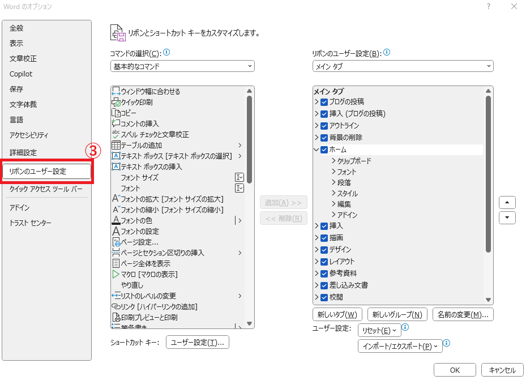This screenshot has height=380, width=526.
Task: Click the move down arrow button
Action: pyautogui.click(x=507, y=217)
